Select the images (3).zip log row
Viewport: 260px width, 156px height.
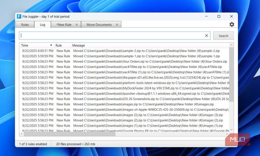pyautogui.click(x=124, y=115)
